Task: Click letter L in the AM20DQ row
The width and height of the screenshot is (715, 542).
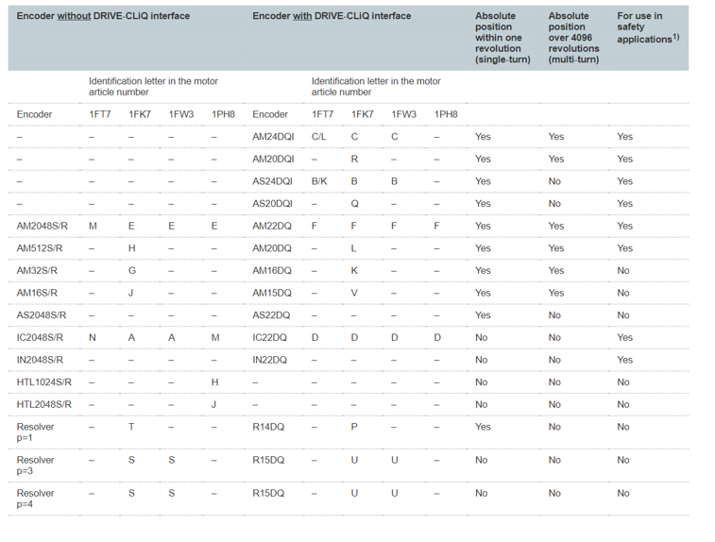Action: pyautogui.click(x=353, y=248)
